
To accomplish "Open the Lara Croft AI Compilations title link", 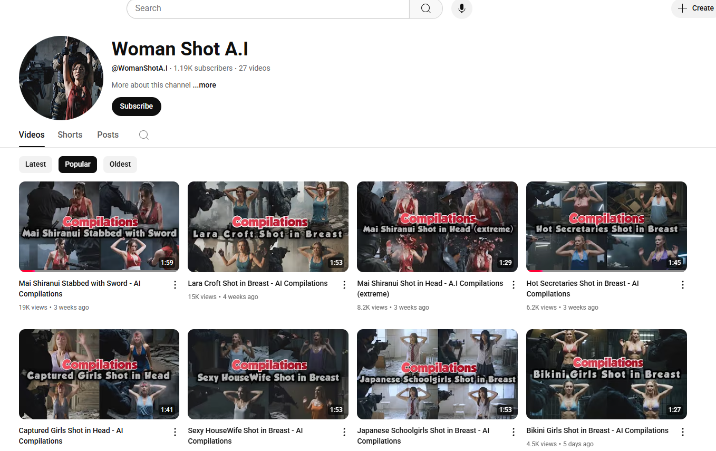I will (258, 283).
